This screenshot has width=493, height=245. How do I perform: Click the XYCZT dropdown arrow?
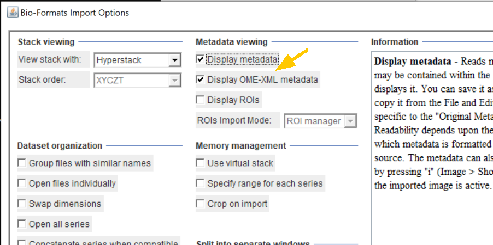tap(174, 80)
